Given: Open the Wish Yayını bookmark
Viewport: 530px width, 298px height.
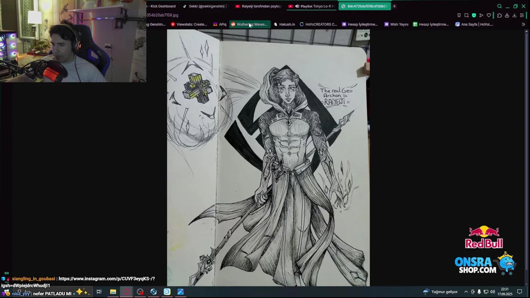Looking at the screenshot, I should pyautogui.click(x=396, y=24).
